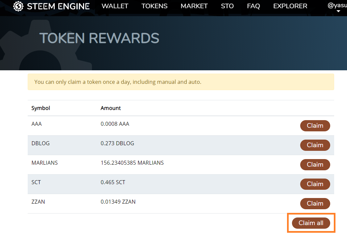Claim the SCT token reward

click(x=315, y=184)
